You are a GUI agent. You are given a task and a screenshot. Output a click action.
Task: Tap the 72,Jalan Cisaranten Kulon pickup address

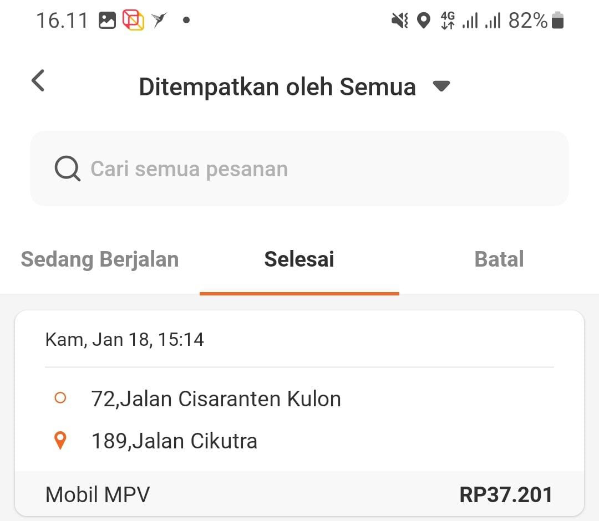216,399
